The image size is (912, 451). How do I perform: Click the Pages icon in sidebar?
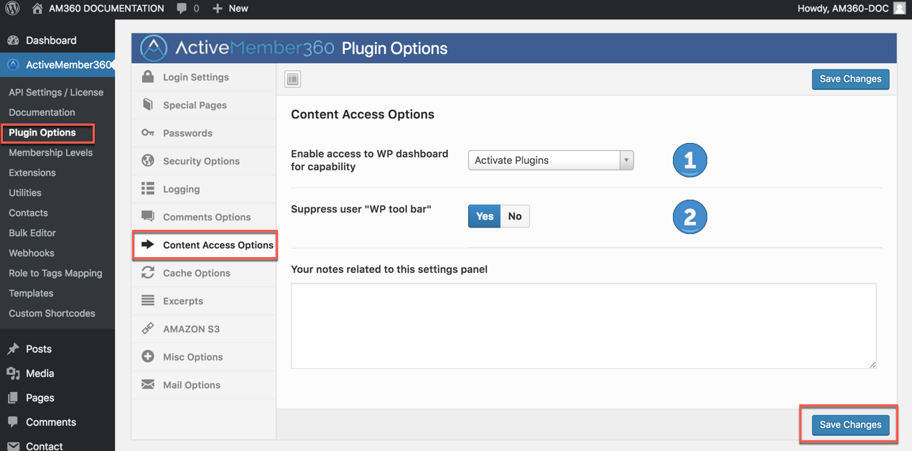point(13,398)
